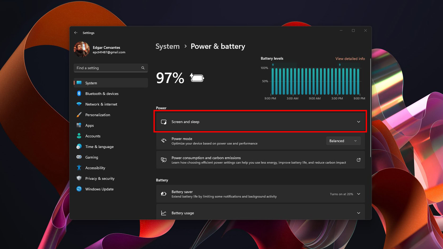Viewport: 443px width, 249px height.
Task: Click the Wi-Fi network icon
Action: (79, 104)
